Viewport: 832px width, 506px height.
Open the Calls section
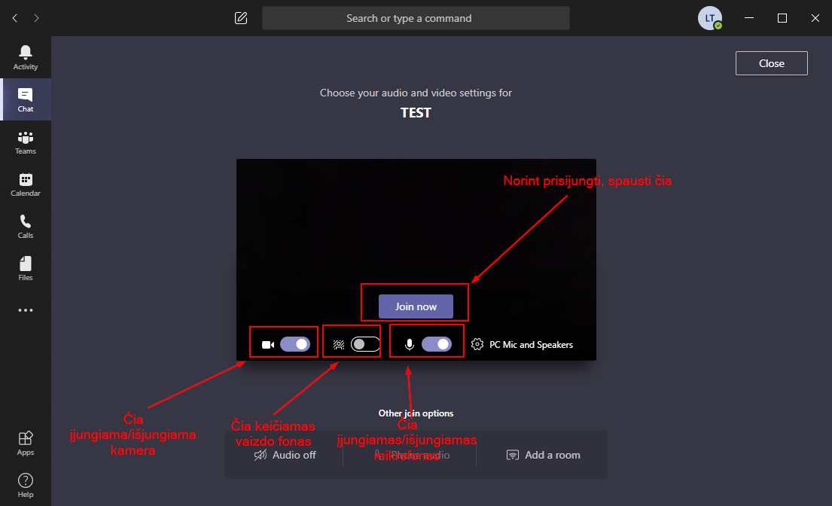(x=26, y=227)
